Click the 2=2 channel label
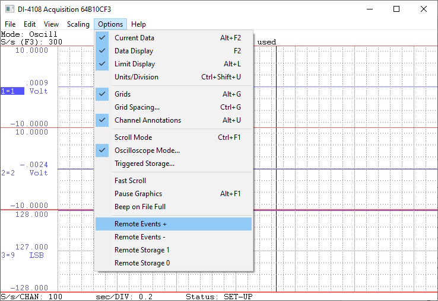438x301 pixels. coord(8,173)
